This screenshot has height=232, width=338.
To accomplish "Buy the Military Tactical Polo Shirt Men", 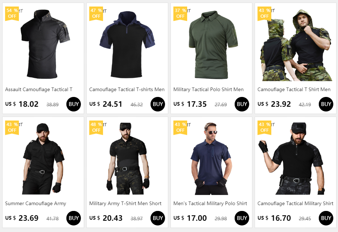I will click(242, 104).
